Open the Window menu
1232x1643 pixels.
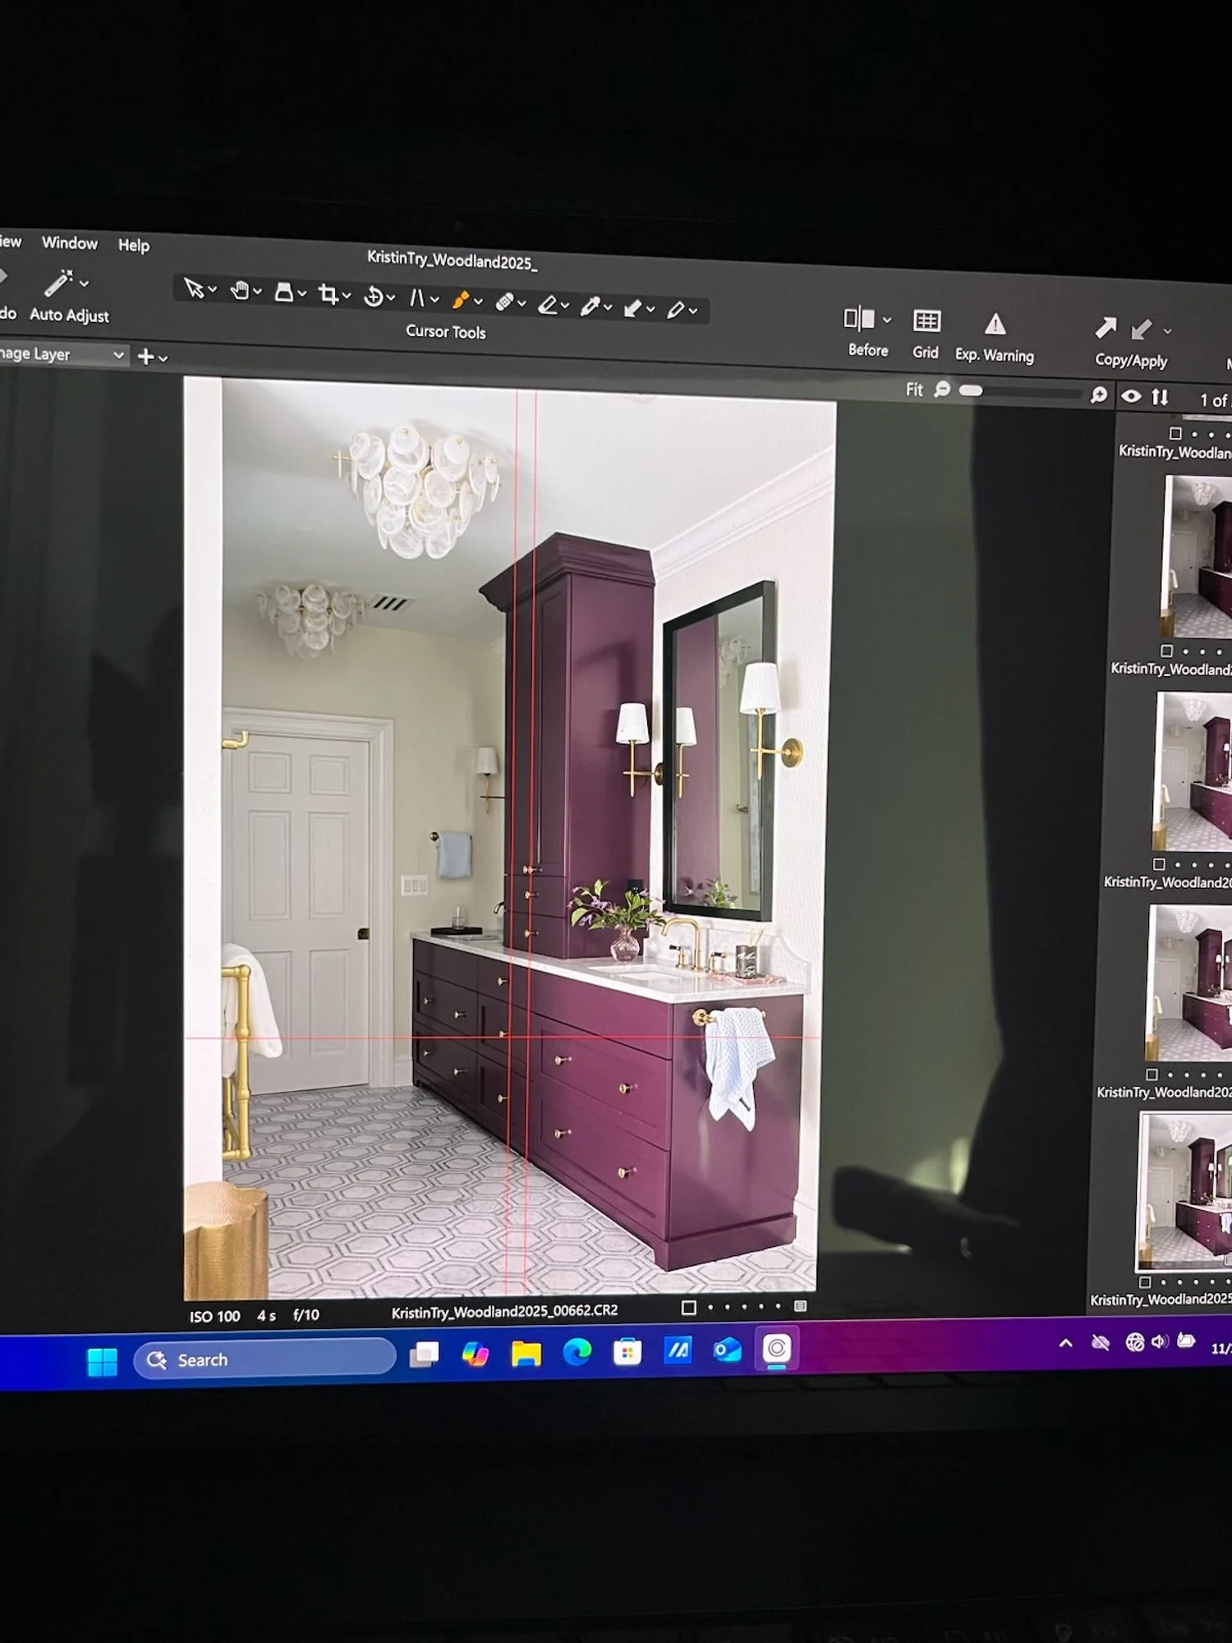70,242
